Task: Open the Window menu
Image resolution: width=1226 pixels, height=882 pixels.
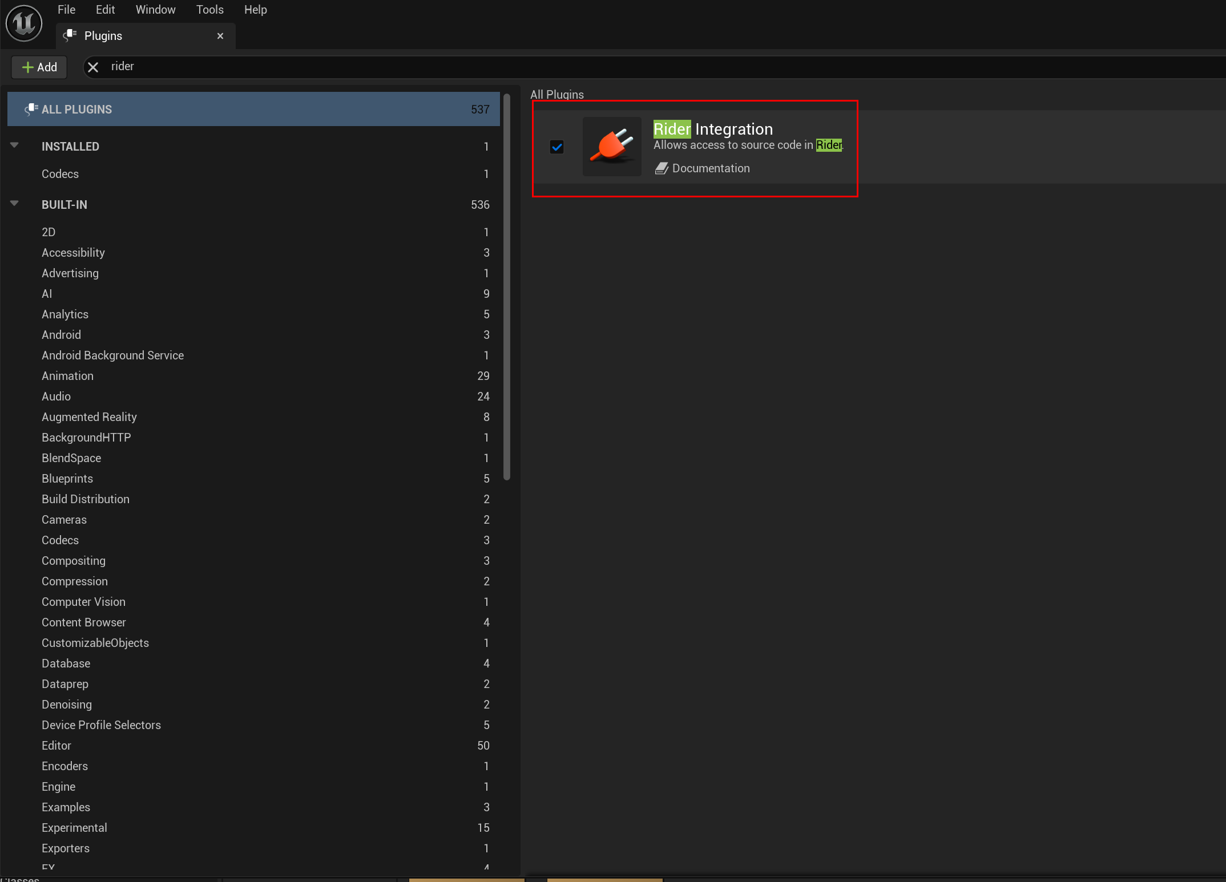Action: coord(155,10)
